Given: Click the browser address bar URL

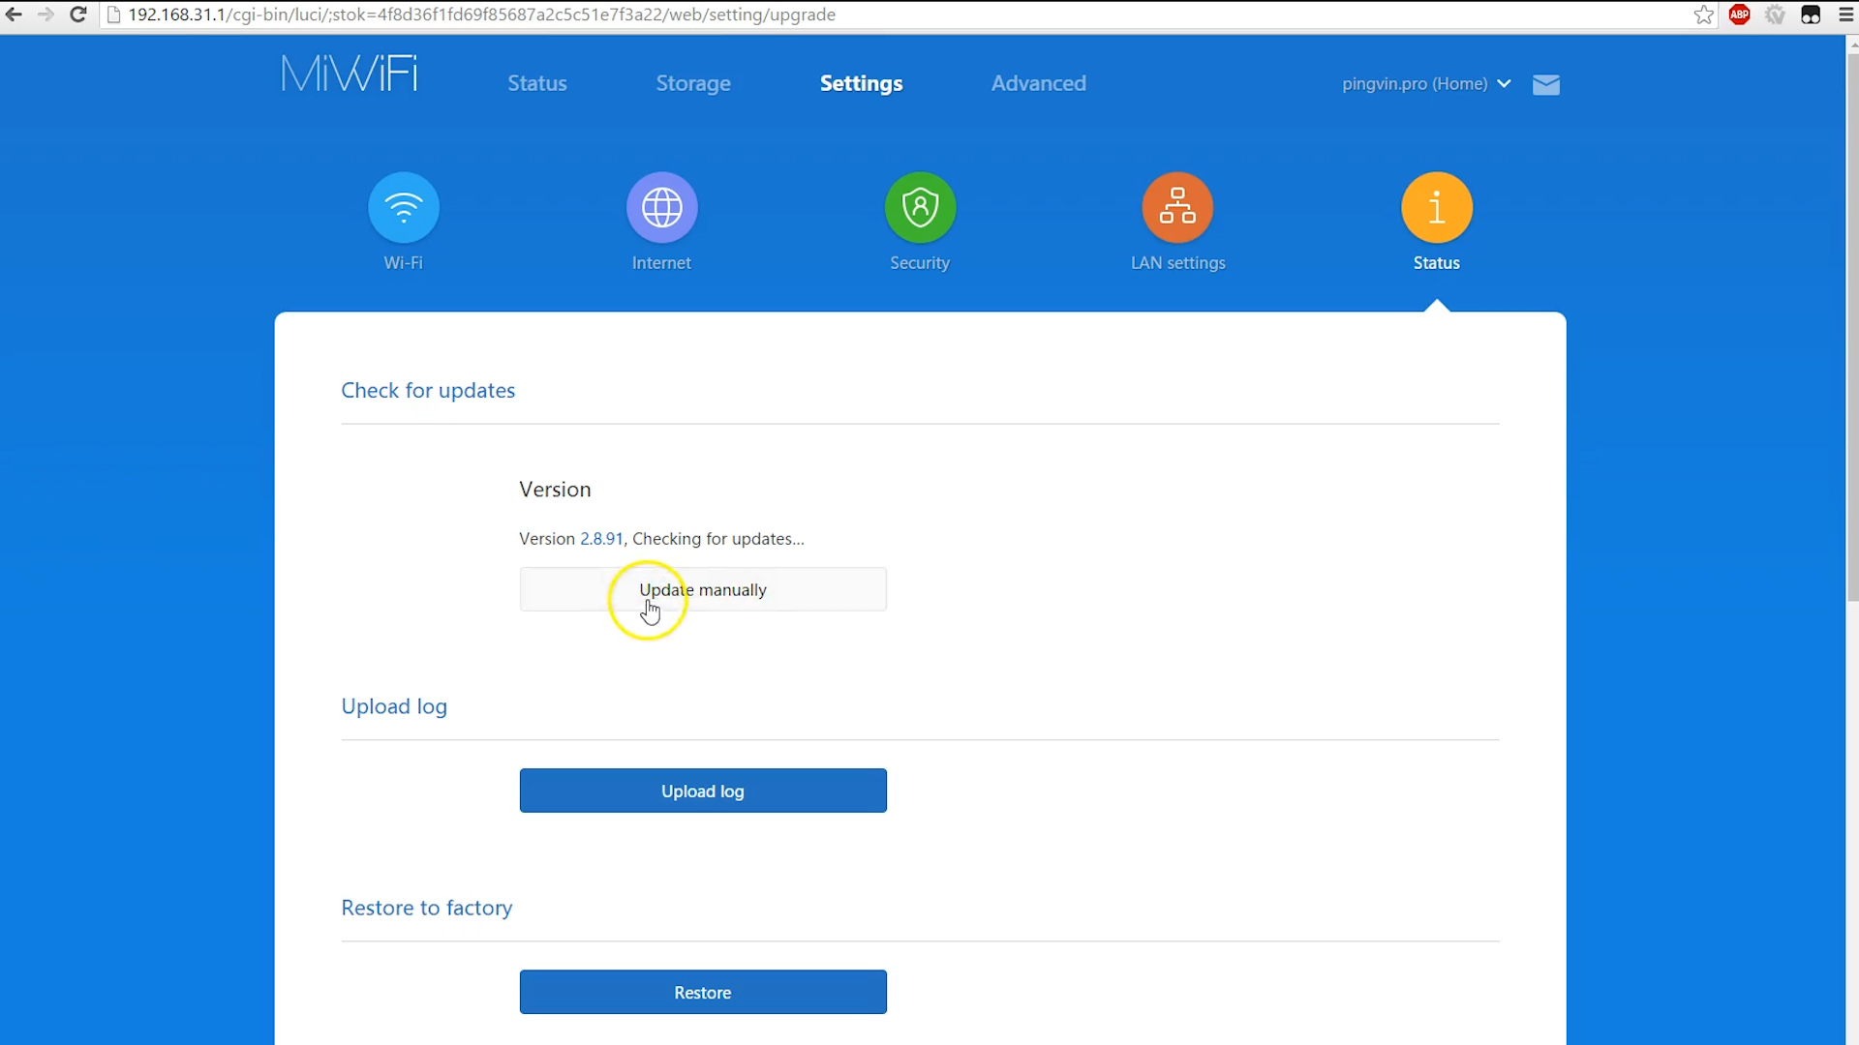Looking at the screenshot, I should tap(481, 15).
